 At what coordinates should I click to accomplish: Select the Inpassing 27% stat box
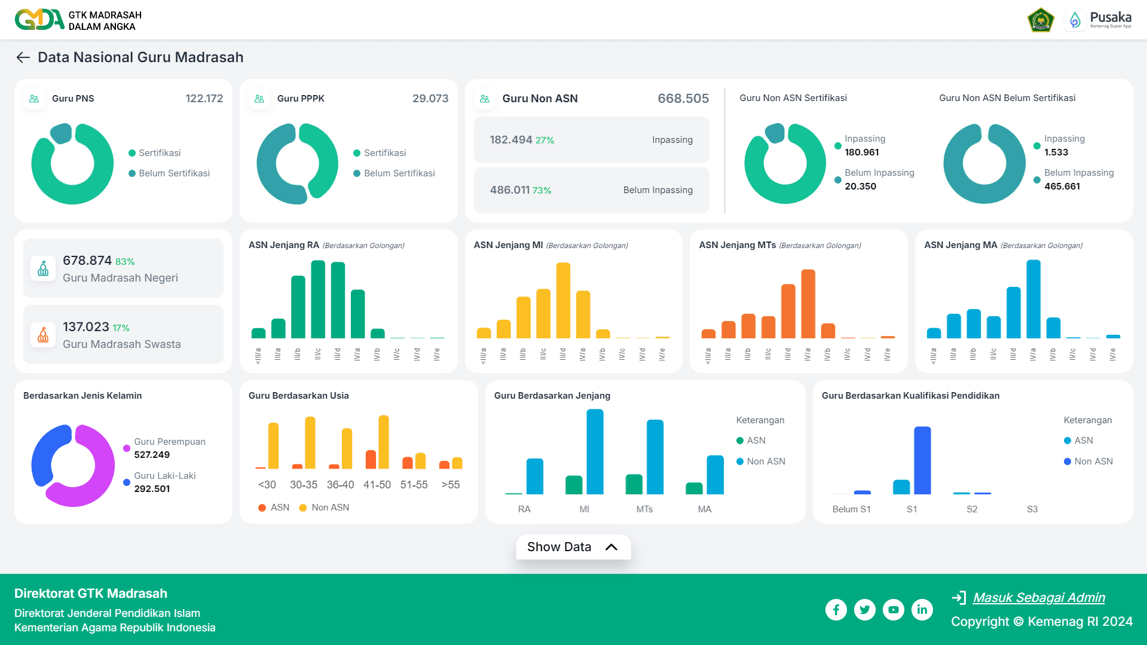tap(591, 139)
